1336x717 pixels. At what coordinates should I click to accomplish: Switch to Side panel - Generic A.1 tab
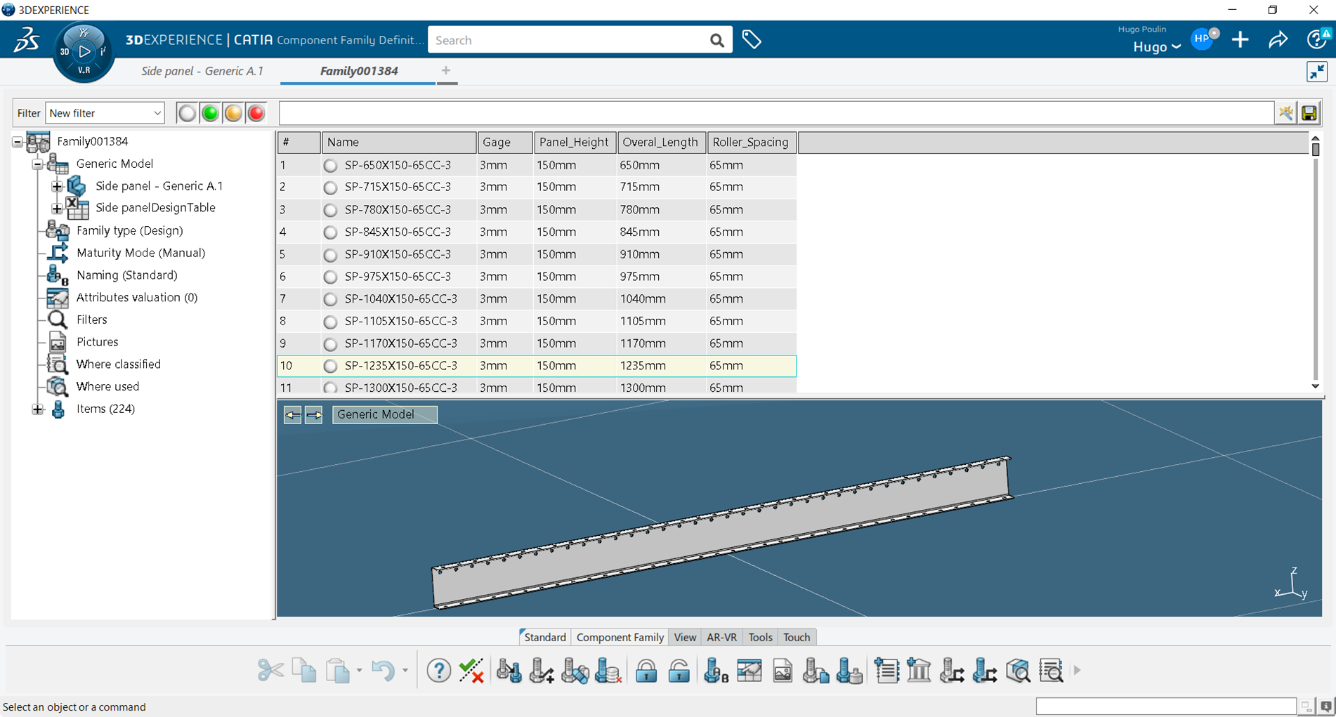pyautogui.click(x=202, y=71)
